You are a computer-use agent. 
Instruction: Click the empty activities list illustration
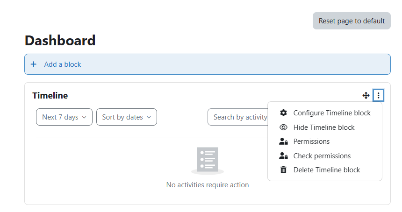[x=208, y=161]
